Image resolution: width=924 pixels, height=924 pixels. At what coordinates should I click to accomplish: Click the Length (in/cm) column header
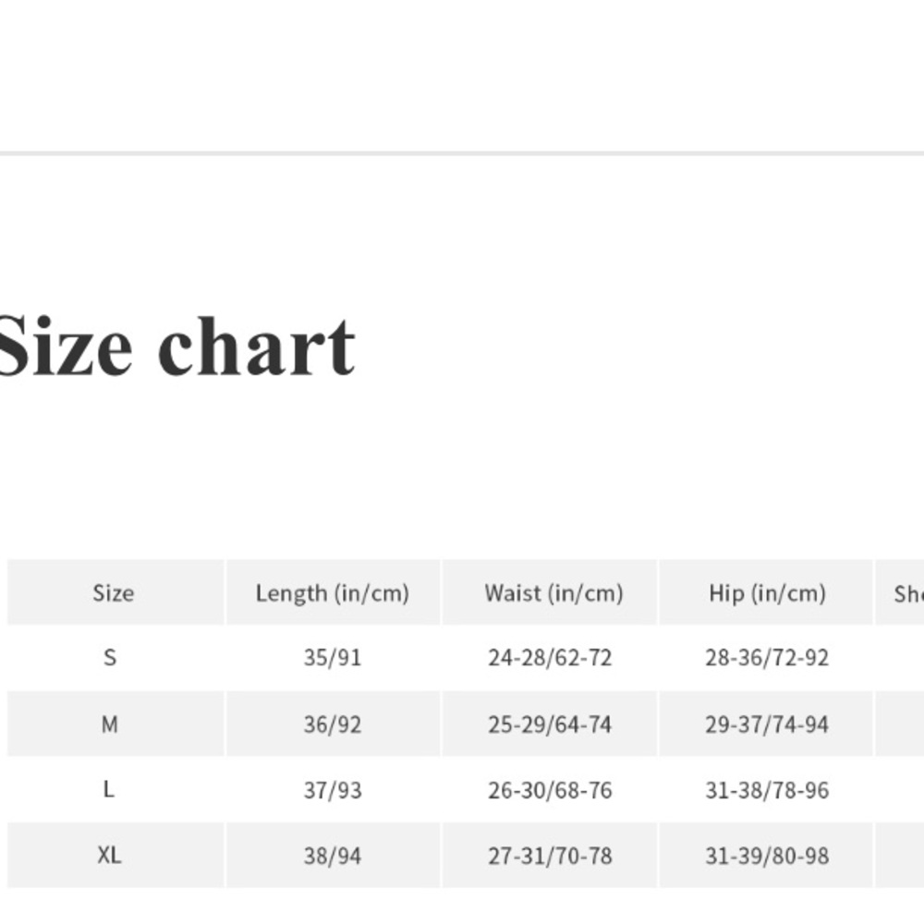click(x=333, y=593)
